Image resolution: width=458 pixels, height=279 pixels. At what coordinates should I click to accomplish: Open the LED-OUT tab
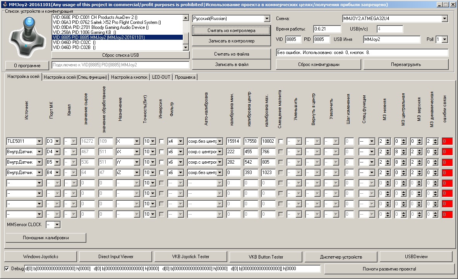[x=161, y=77]
